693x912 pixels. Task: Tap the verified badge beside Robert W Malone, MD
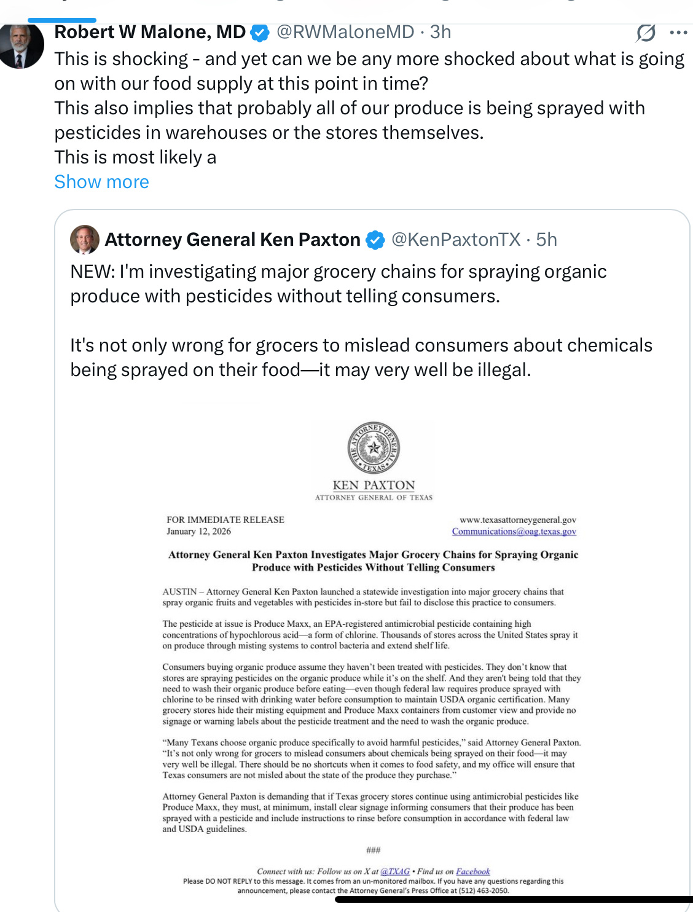coord(260,33)
